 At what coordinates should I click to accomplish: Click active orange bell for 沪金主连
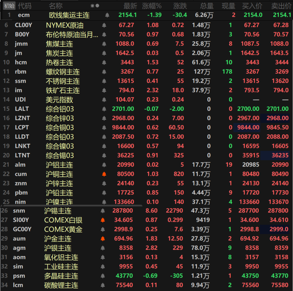(x=103, y=239)
